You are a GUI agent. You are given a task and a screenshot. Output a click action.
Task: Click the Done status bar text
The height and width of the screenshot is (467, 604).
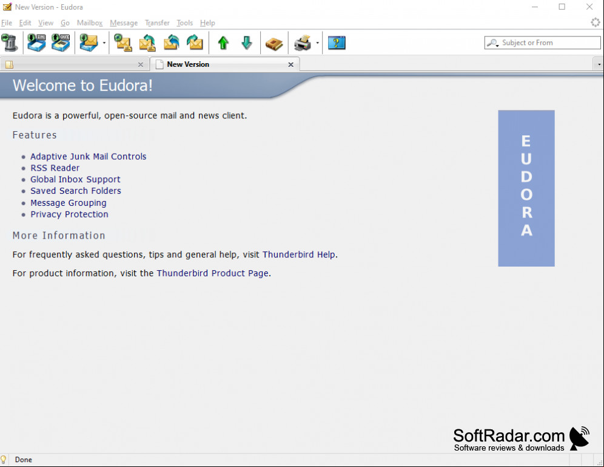[x=24, y=460]
